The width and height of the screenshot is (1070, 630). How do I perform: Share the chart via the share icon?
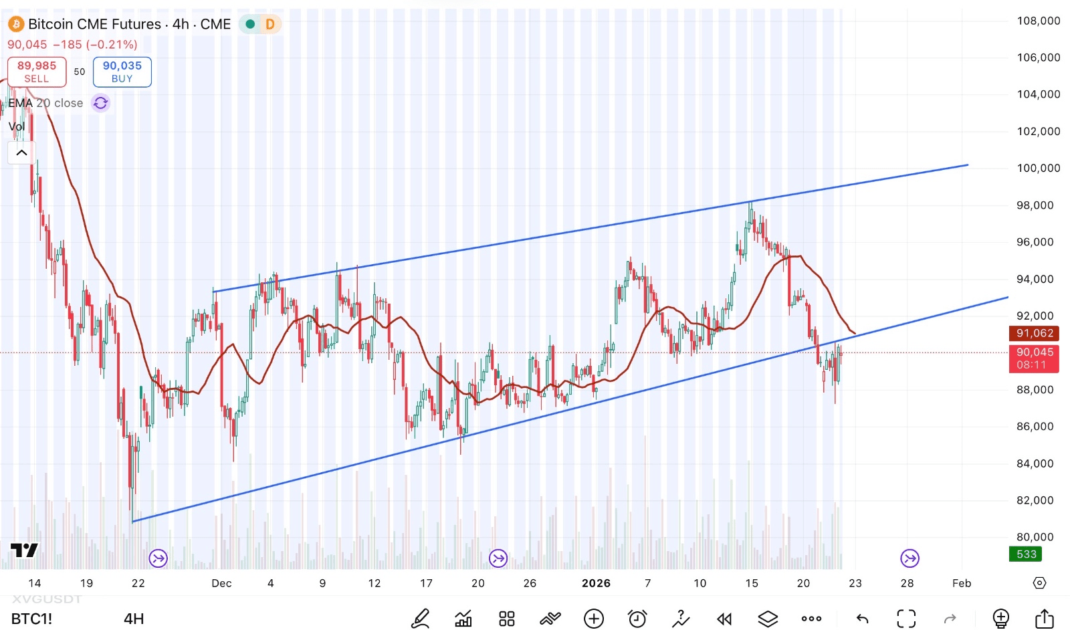click(x=1044, y=619)
